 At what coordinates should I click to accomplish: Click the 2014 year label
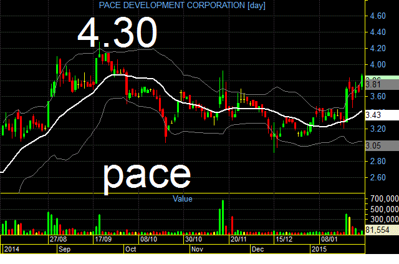[x=12, y=249]
